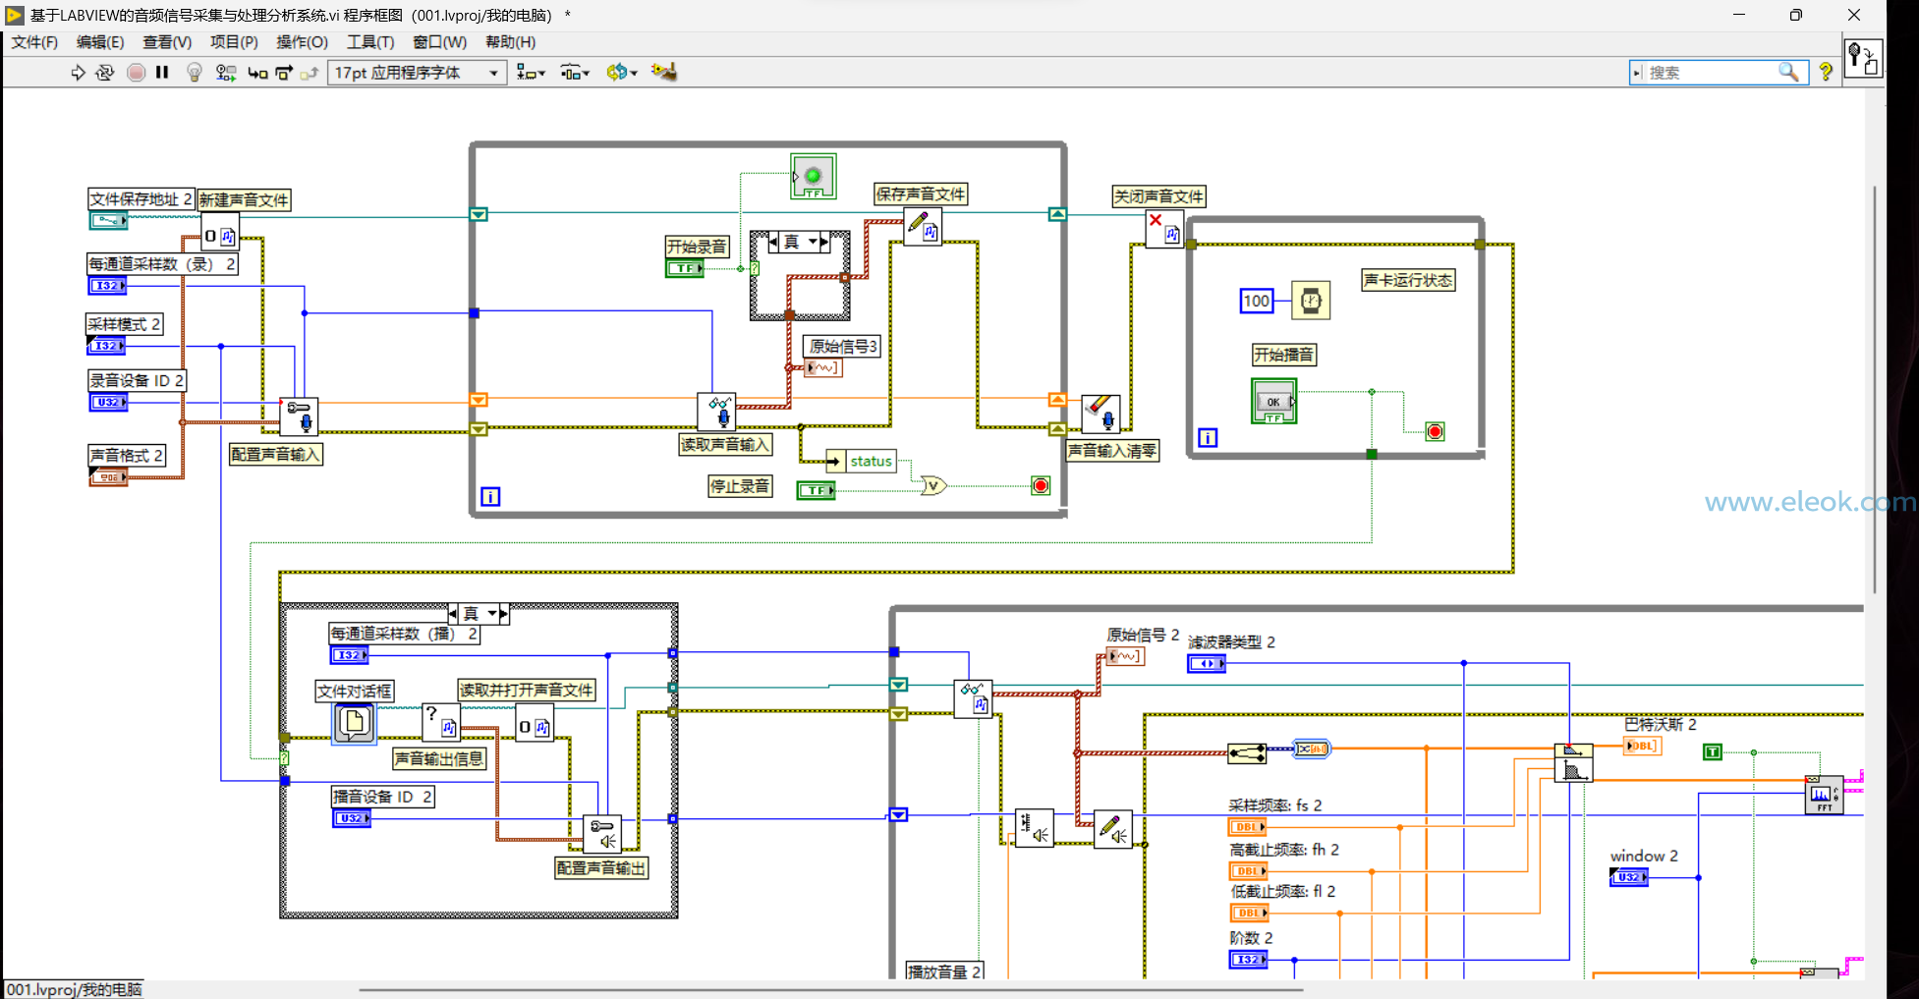Viewport: 1919px width, 999px height.
Task: Open the Align Objects dropdown
Action: [531, 73]
